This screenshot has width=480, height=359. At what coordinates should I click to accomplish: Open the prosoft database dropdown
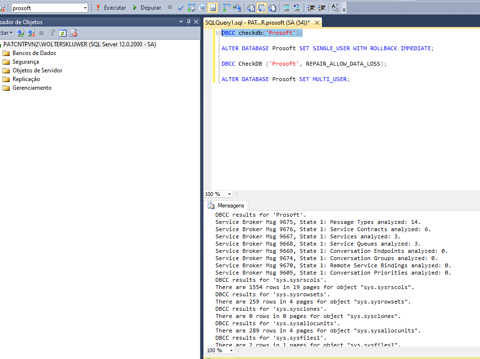(x=86, y=8)
